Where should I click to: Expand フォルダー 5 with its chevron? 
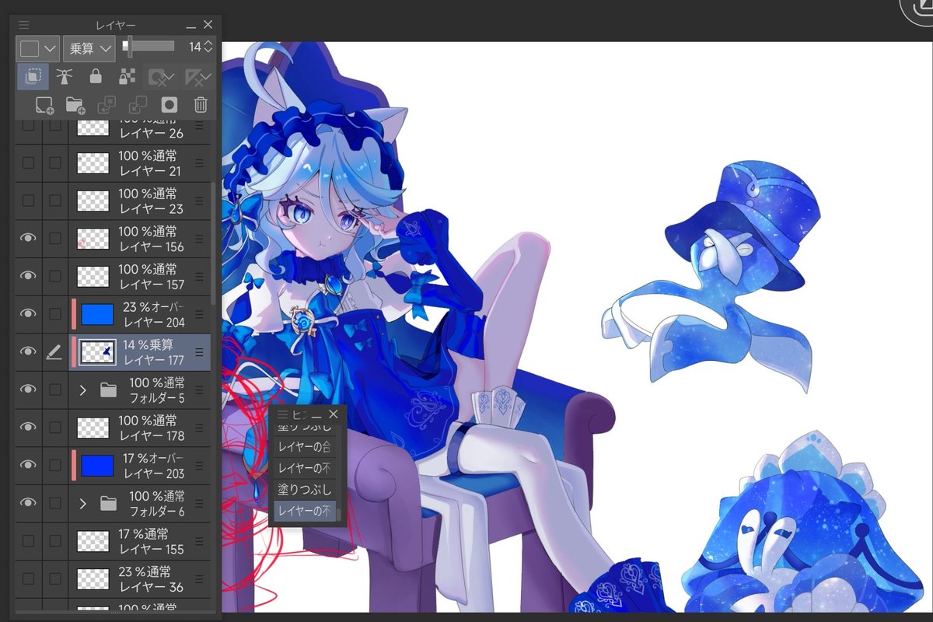click(x=82, y=390)
